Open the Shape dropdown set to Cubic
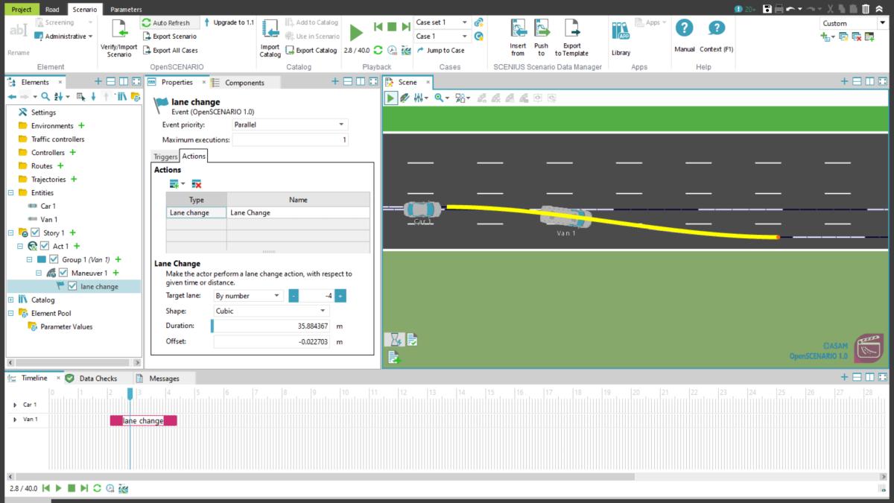The width and height of the screenshot is (894, 503). coord(270,311)
